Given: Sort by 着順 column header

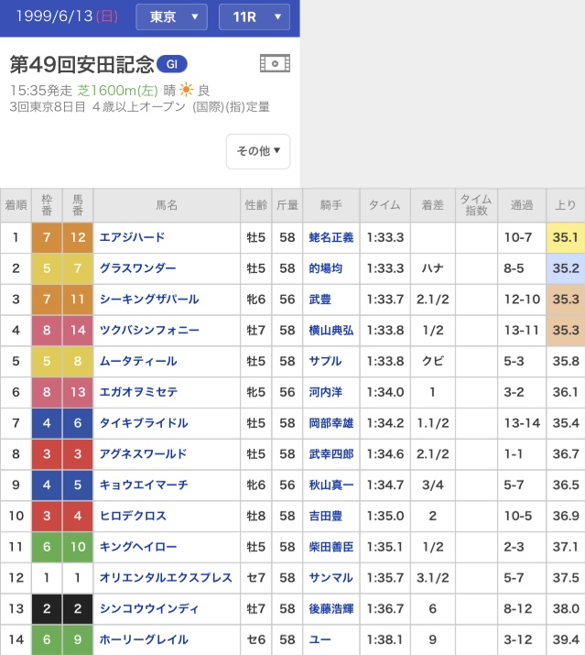Looking at the screenshot, I should pyautogui.click(x=16, y=205).
